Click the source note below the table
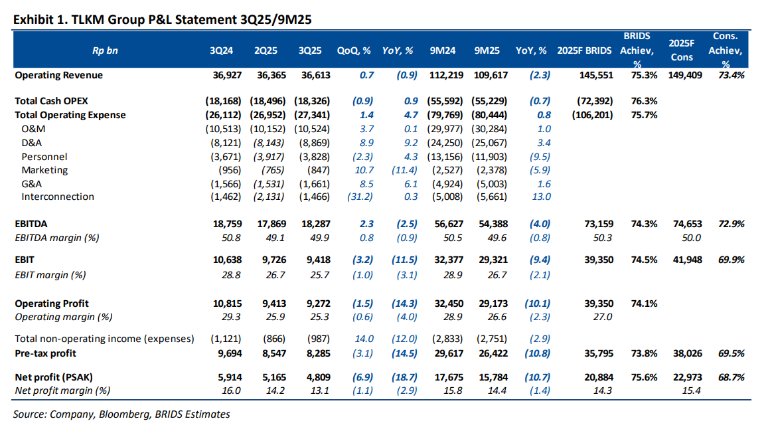770x433 pixels. click(x=122, y=414)
